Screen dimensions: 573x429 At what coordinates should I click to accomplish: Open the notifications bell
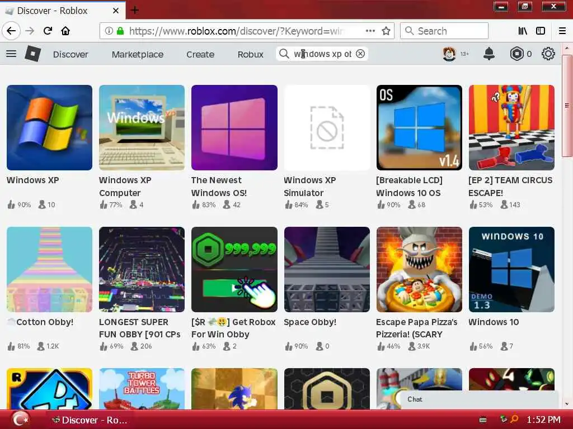pos(489,54)
